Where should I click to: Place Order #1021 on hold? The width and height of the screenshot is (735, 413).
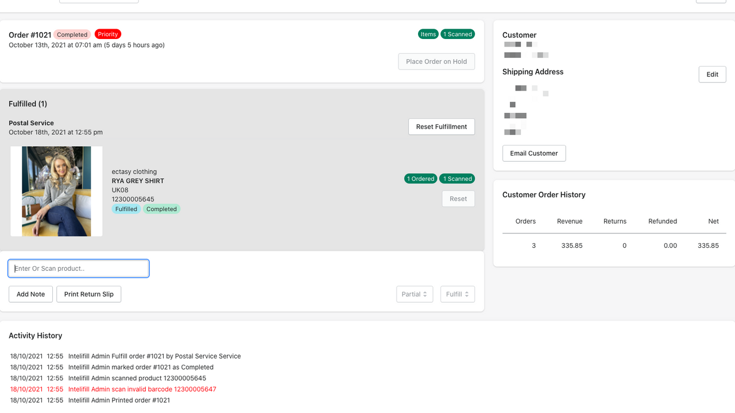(436, 61)
